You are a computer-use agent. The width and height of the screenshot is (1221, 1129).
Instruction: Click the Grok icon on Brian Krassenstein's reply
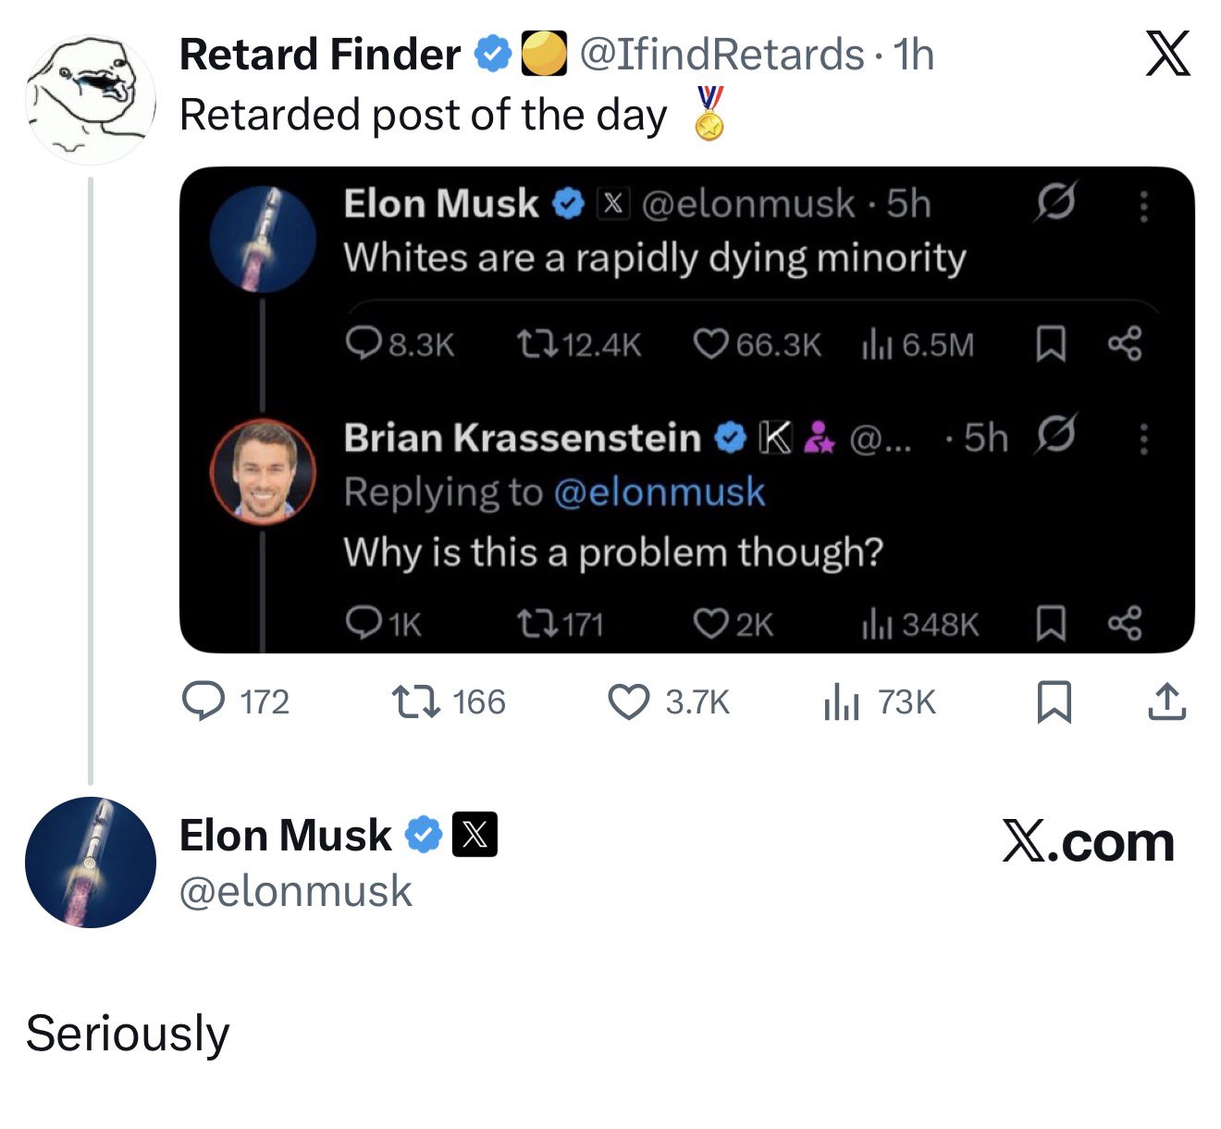tap(1056, 434)
